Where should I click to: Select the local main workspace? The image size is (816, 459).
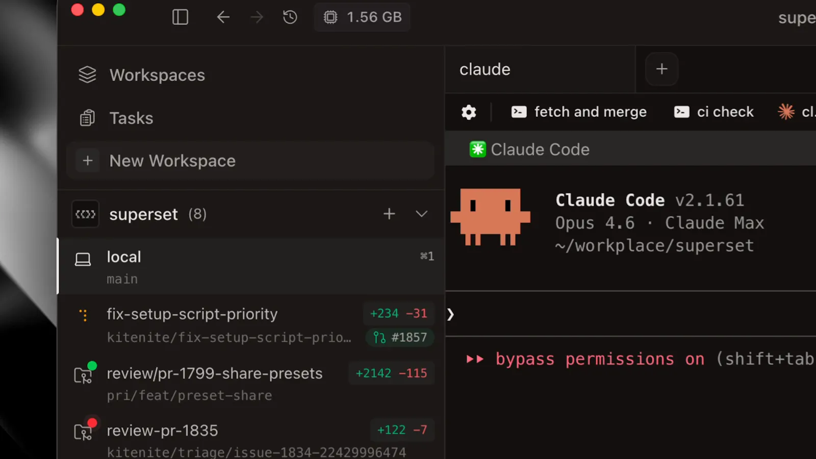pyautogui.click(x=250, y=266)
